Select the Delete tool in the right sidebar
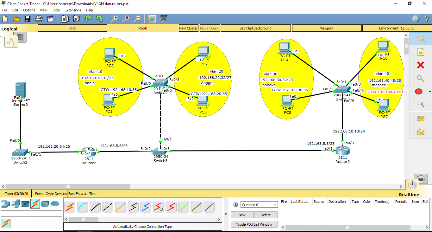Screen dimensions: 432x232 [421, 65]
